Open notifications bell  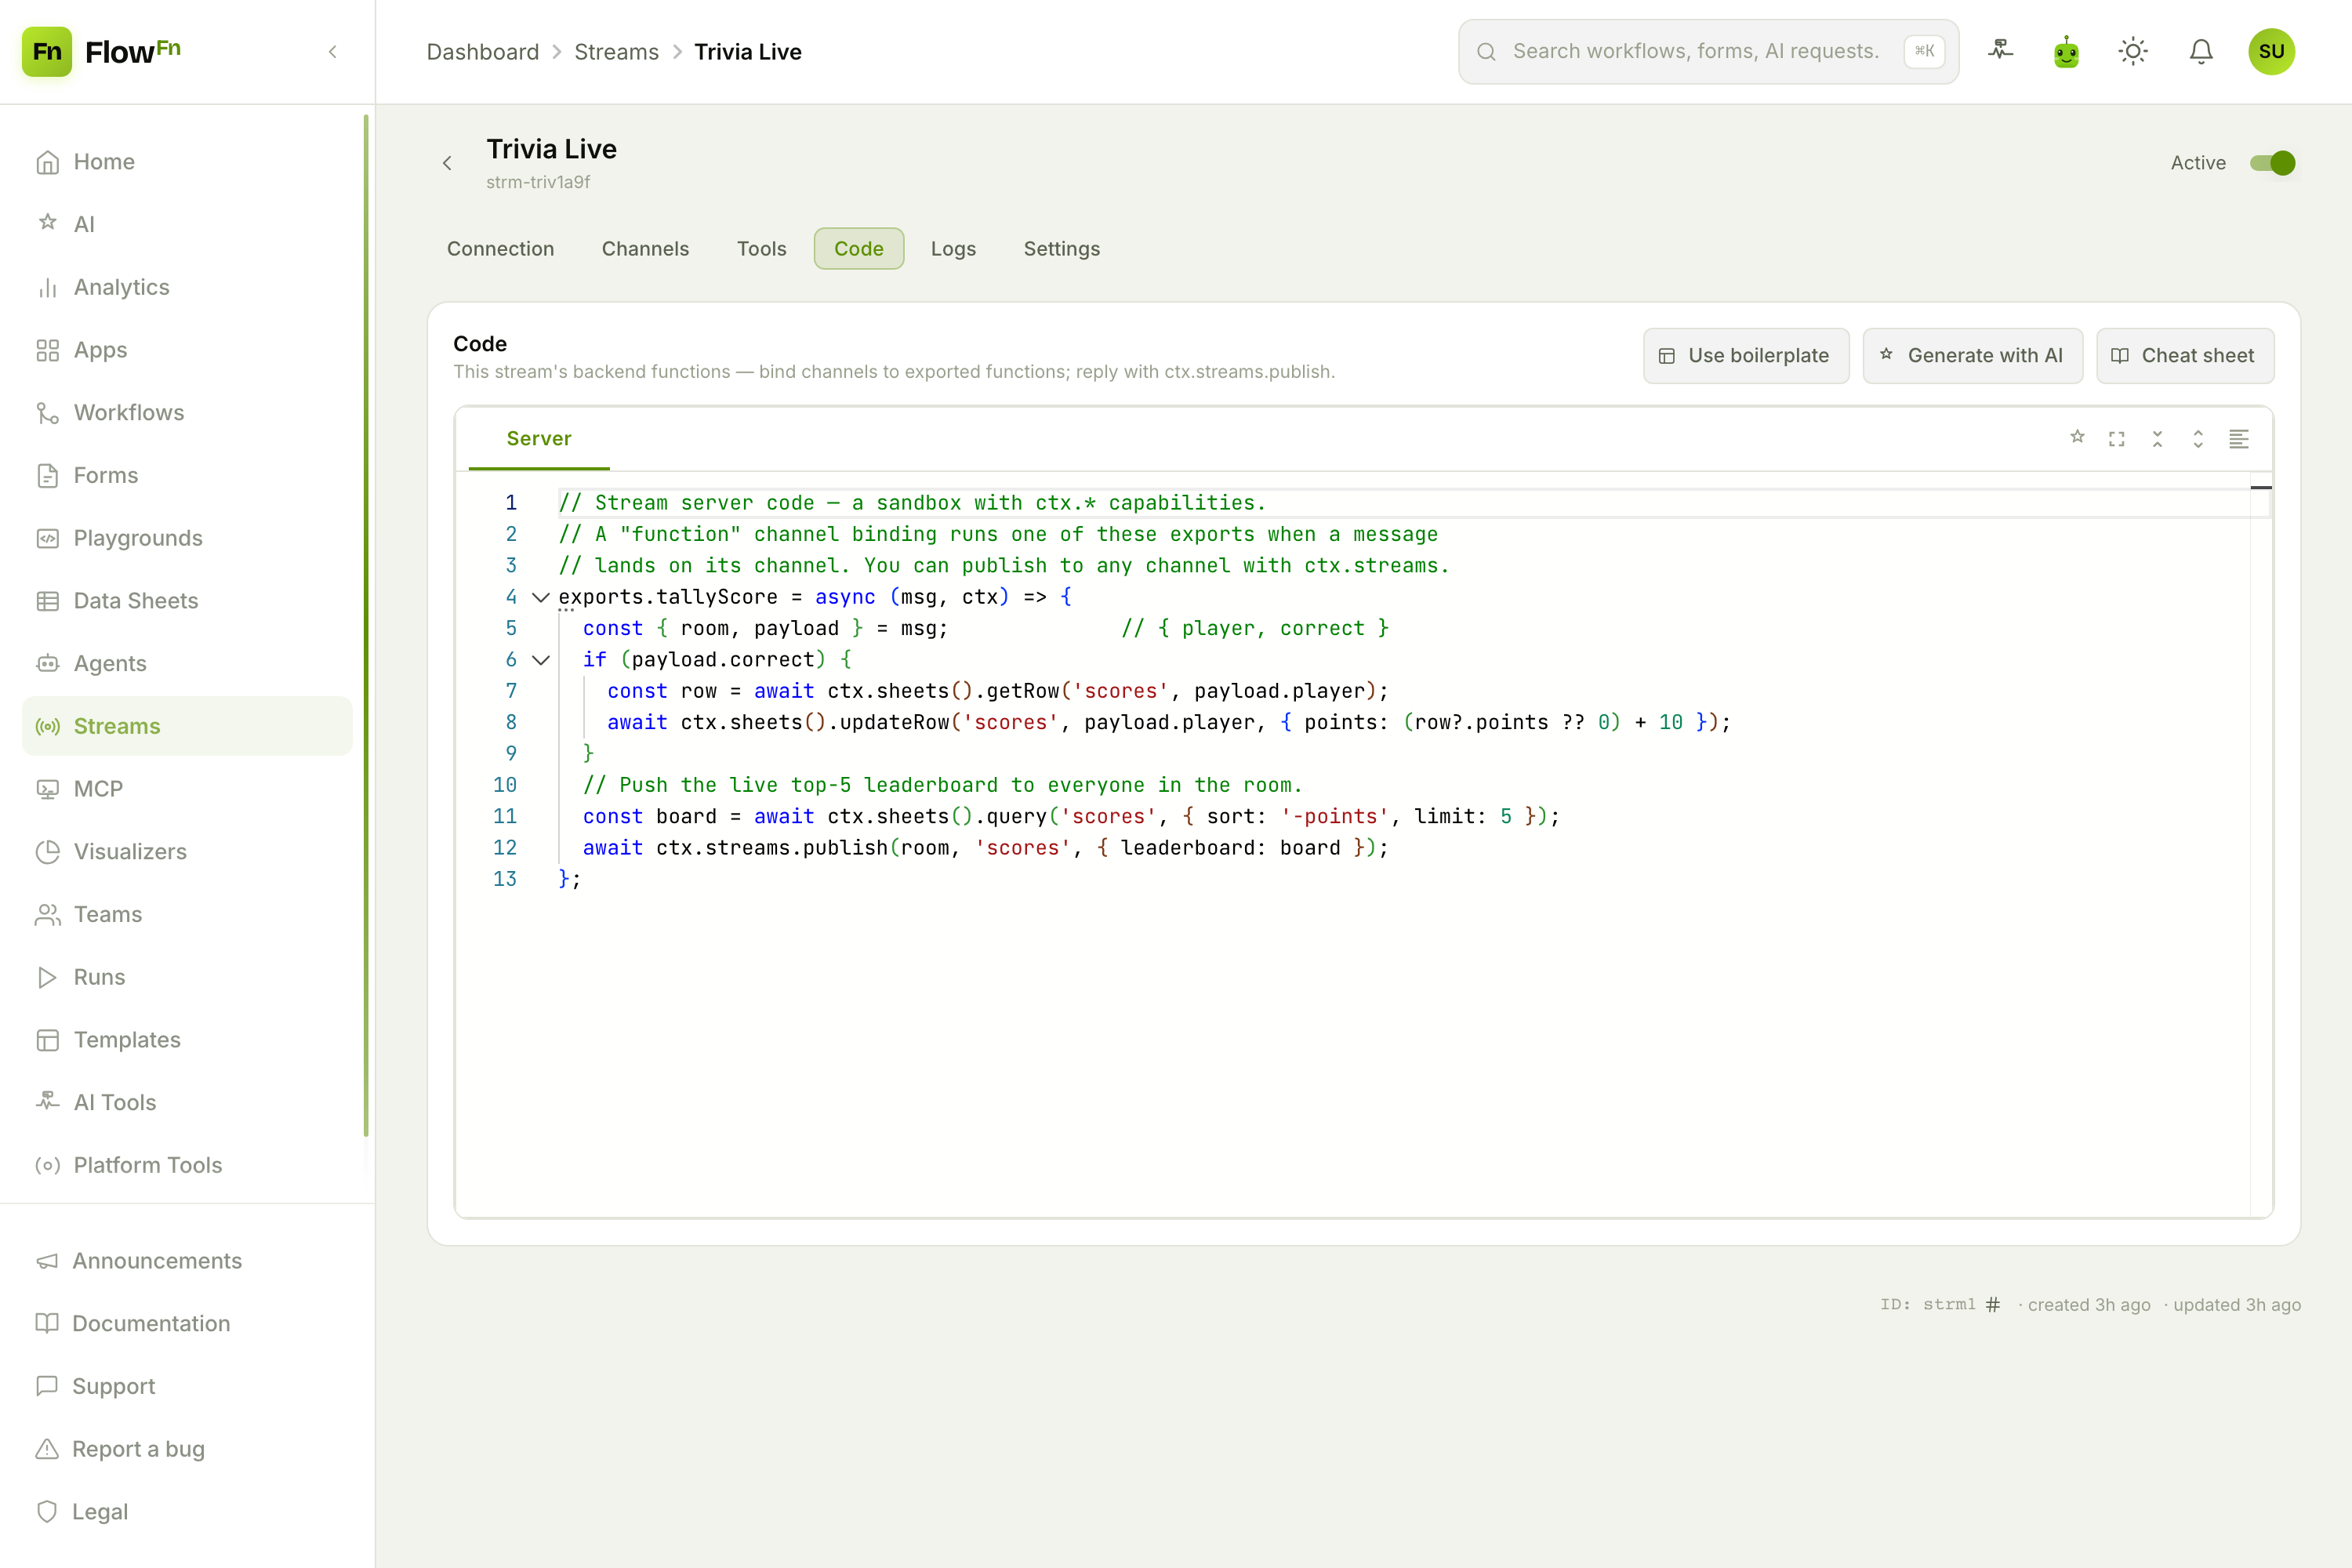point(2201,51)
